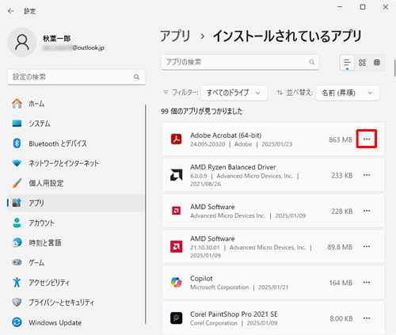Close the Settings window

[386, 7]
